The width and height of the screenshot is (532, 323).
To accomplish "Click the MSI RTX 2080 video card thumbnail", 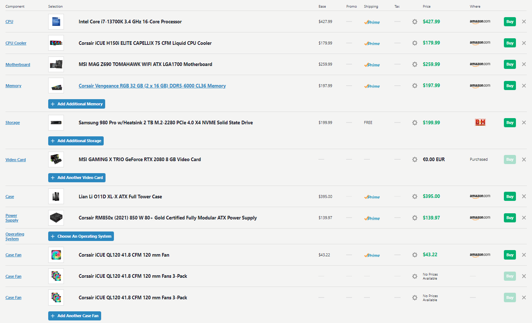I will [56, 159].
